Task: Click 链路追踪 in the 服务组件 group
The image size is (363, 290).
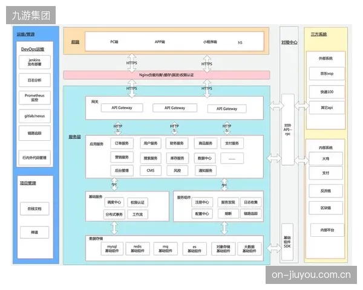Action: click(x=250, y=213)
